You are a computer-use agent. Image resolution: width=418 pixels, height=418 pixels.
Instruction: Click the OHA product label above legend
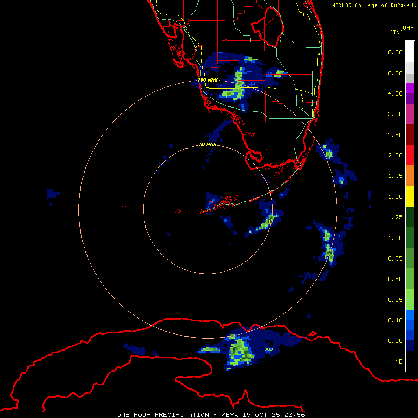(x=408, y=28)
